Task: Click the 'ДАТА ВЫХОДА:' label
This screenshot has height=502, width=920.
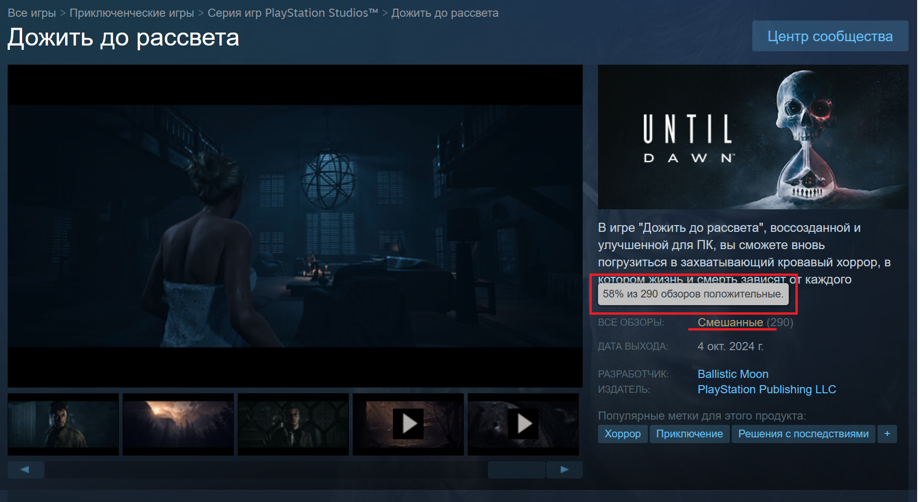Action: (633, 346)
